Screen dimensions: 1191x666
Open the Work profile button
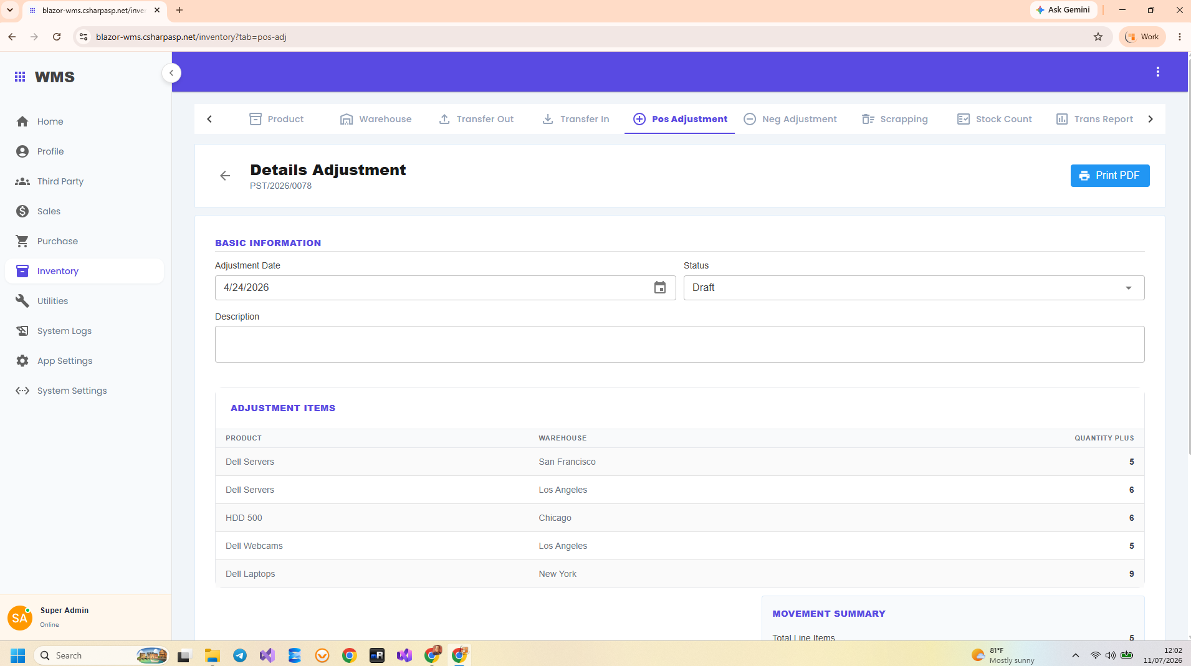(x=1142, y=37)
